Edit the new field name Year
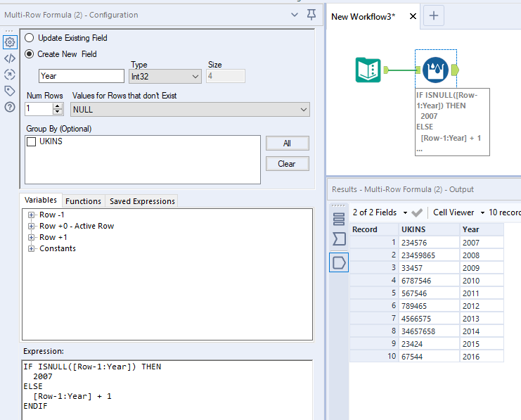This screenshot has width=521, height=420. click(82, 76)
